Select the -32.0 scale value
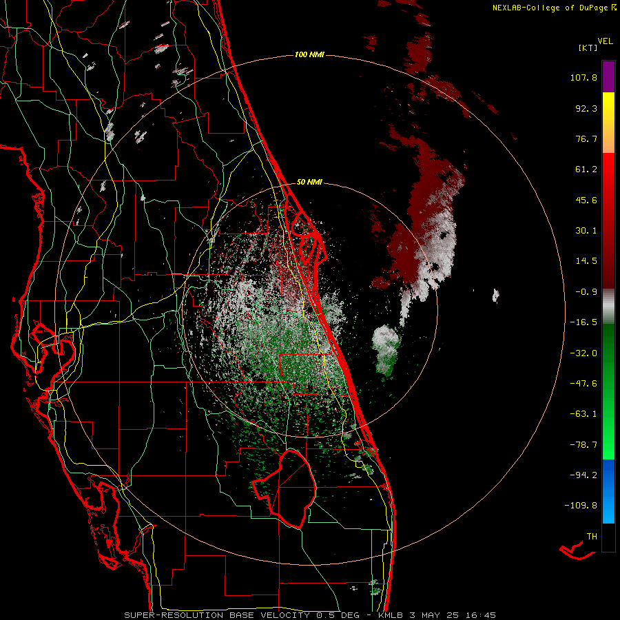This screenshot has height=620, width=620. (x=583, y=353)
